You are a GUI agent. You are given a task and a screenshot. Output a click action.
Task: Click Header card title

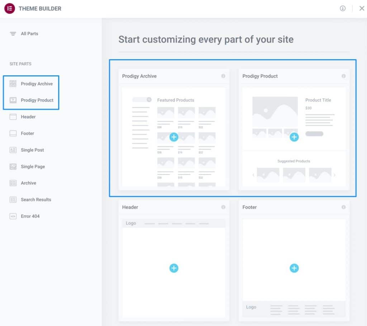click(x=130, y=207)
